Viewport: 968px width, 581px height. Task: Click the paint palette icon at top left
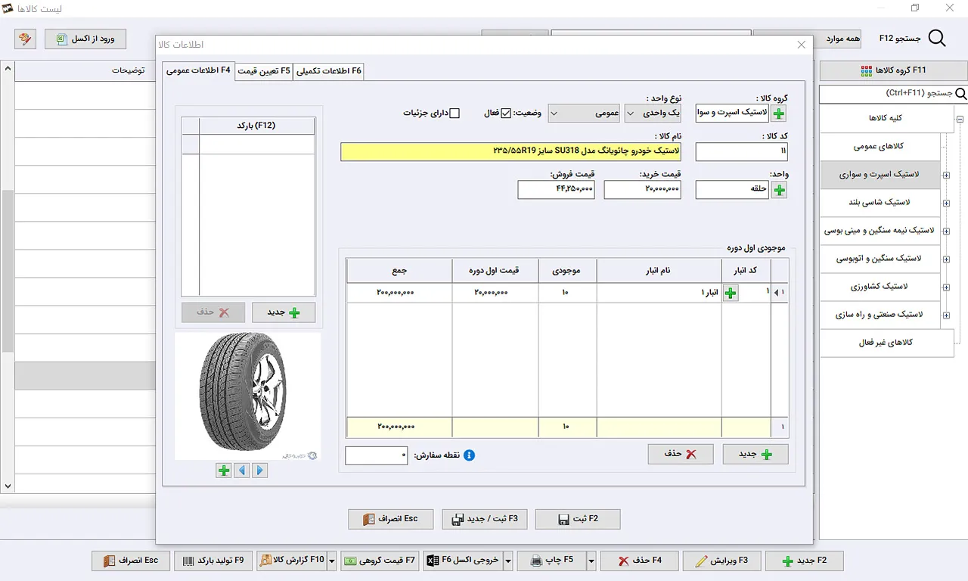tap(25, 39)
